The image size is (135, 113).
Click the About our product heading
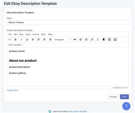[23, 61]
